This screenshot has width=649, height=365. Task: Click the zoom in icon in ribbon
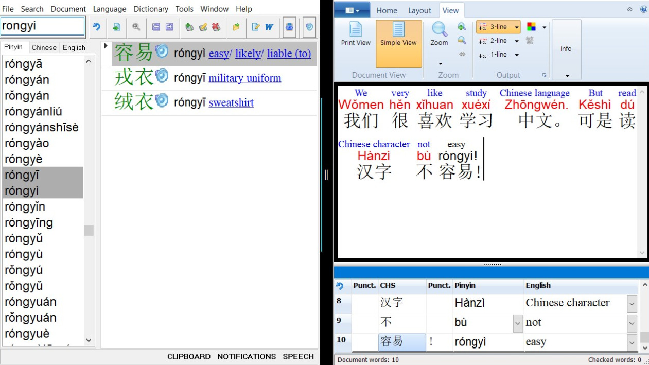pos(462,27)
